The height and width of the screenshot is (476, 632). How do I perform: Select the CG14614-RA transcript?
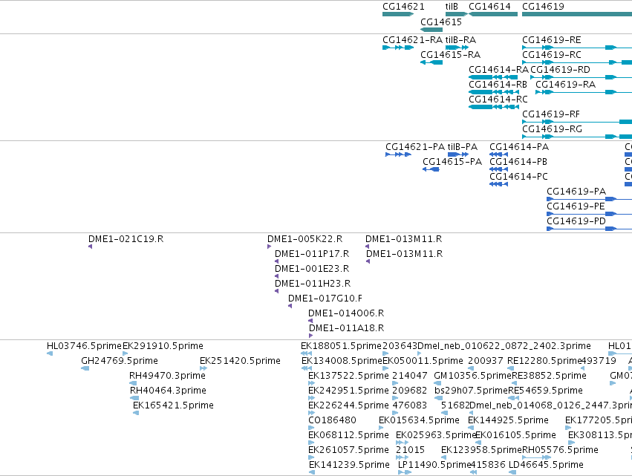(x=493, y=77)
